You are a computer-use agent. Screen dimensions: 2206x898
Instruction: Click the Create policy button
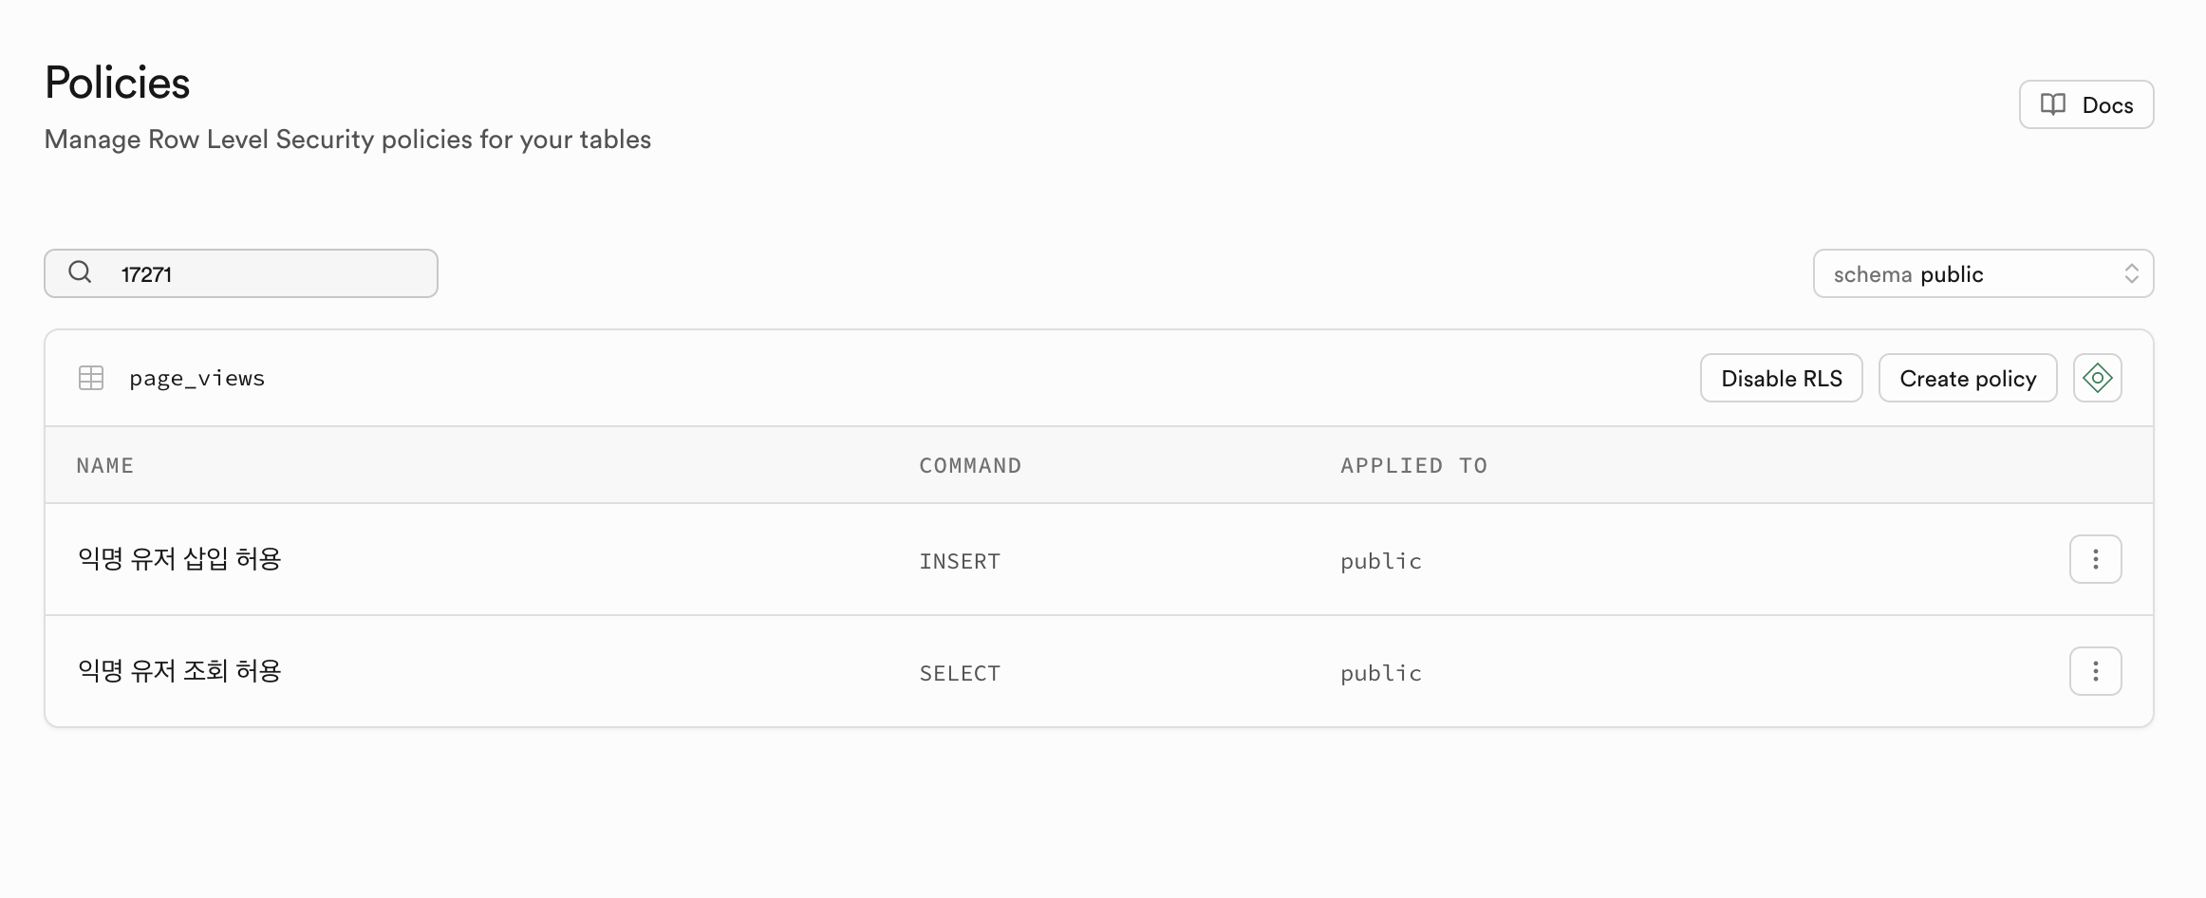tap(1967, 378)
